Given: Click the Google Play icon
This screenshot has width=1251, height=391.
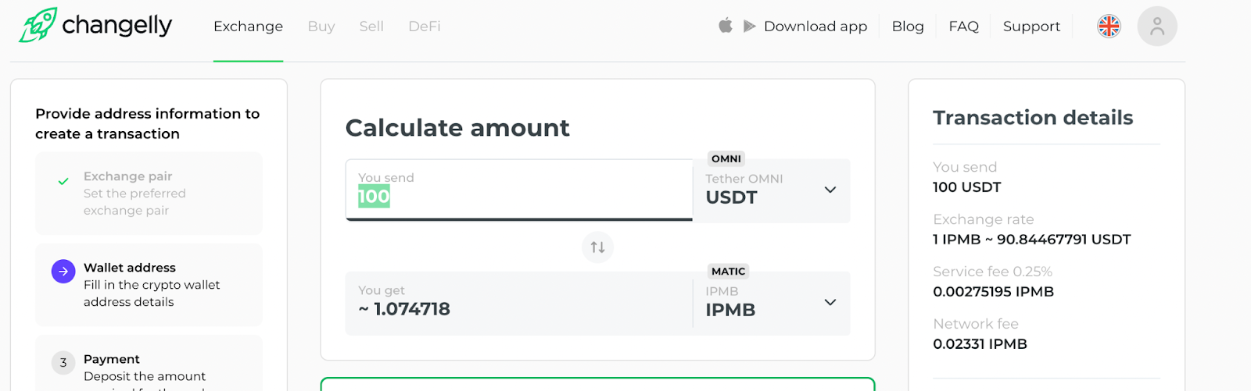Looking at the screenshot, I should [749, 26].
